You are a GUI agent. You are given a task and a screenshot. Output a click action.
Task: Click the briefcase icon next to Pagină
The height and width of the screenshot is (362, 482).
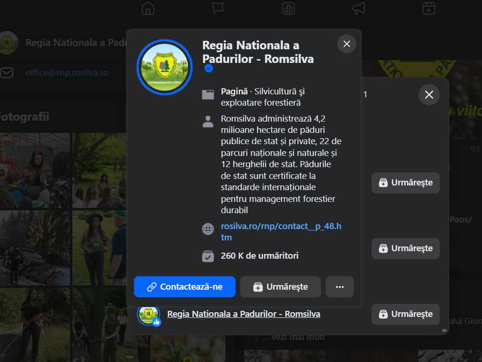point(208,93)
